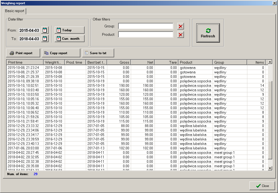Click the table scrollbar up arrow
The height and width of the screenshot is (193, 278).
[270, 62]
